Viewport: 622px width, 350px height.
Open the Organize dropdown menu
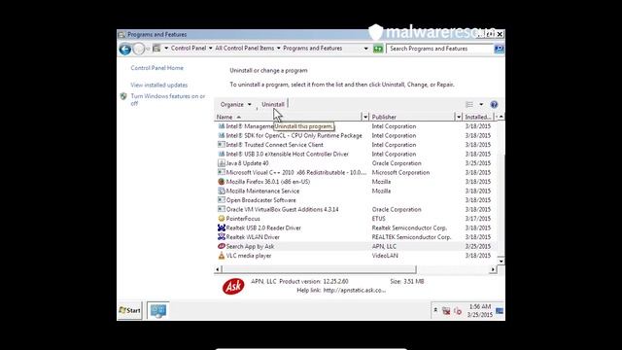tap(235, 104)
